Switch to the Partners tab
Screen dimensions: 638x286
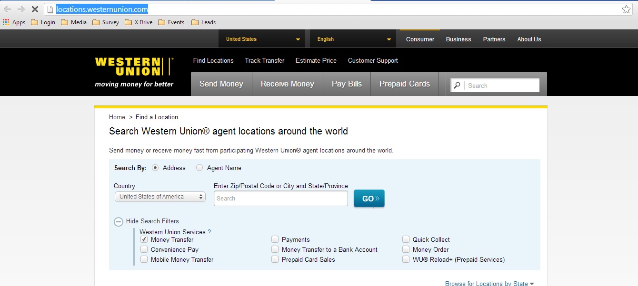(494, 39)
